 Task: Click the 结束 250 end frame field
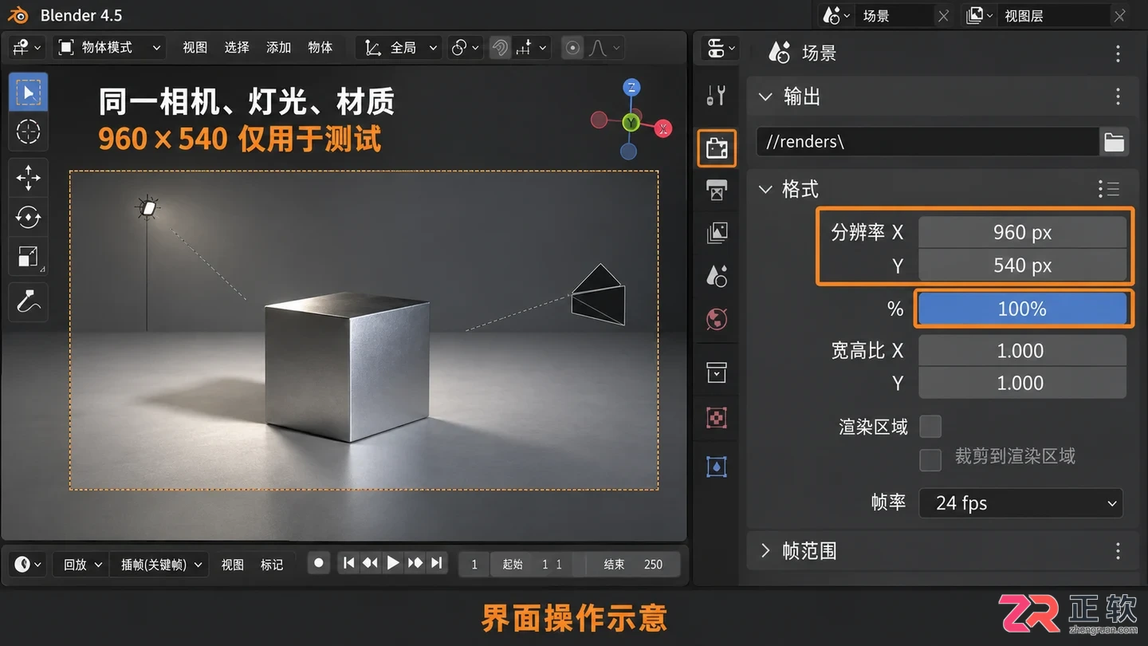click(x=633, y=564)
